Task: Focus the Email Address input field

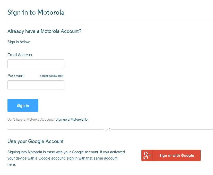Action: [x=36, y=64]
